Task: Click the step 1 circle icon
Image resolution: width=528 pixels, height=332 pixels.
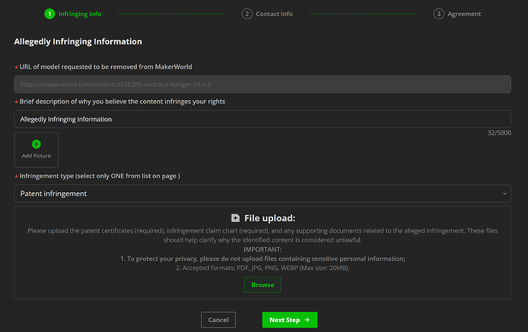Action: pos(50,14)
